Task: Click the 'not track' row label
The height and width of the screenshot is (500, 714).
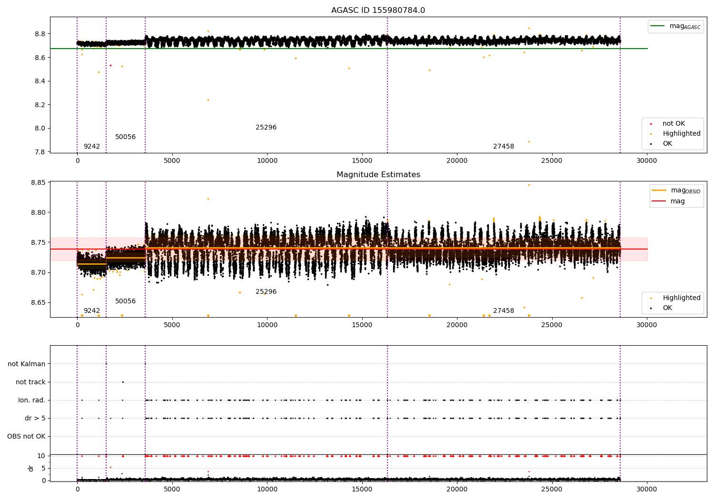Action: [x=30, y=382]
